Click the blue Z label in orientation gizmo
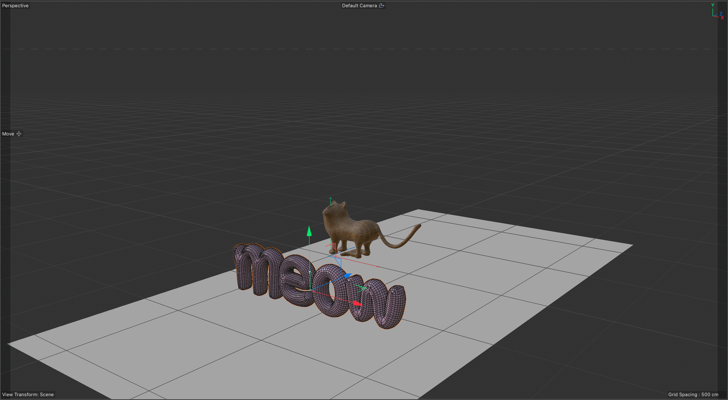The height and width of the screenshot is (400, 728). pyautogui.click(x=721, y=14)
